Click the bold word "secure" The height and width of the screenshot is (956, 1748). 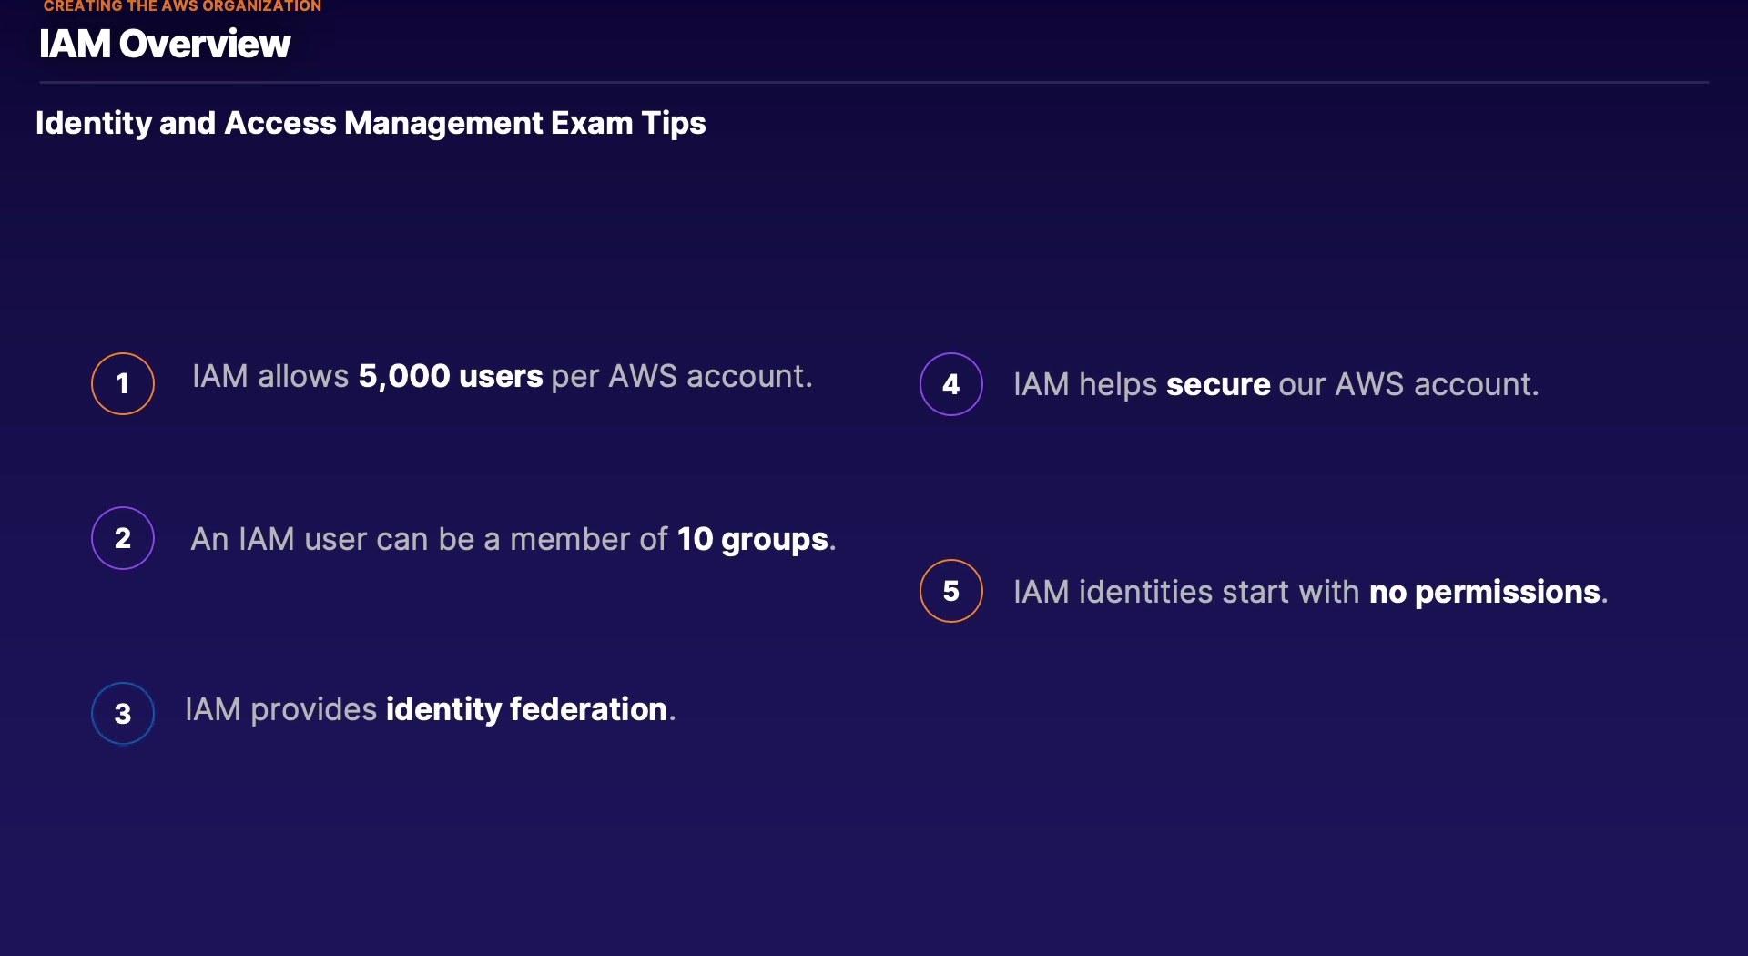point(1218,384)
